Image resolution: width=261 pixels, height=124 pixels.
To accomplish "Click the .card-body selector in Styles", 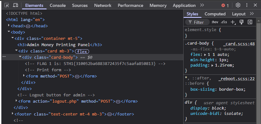I will pos(197,44).
